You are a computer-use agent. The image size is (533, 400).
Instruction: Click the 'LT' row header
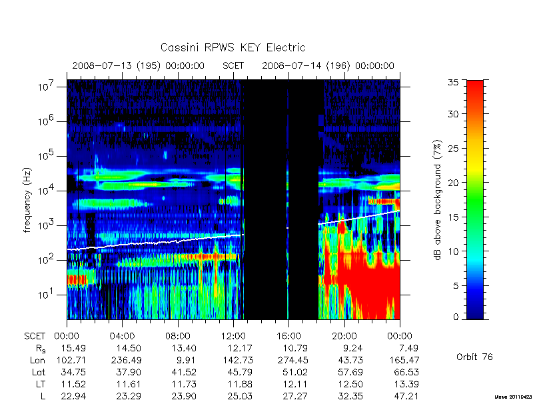(40, 385)
